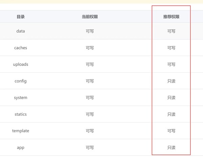The height and width of the screenshot is (161, 203).
Task: Click the 推荐权限 column header
Action: 171,17
